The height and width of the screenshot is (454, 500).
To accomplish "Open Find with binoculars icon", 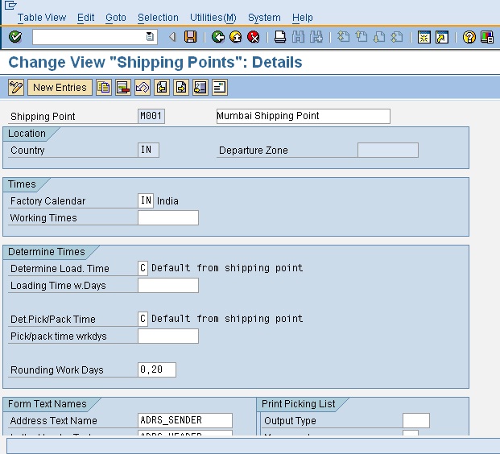I will click(x=298, y=37).
